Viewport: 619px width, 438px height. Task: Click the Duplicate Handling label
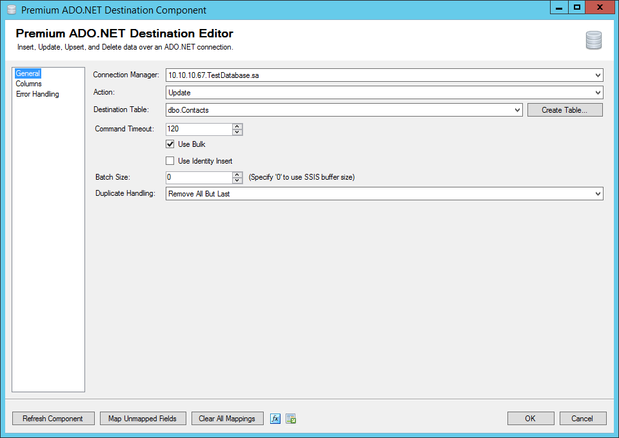tap(125, 193)
